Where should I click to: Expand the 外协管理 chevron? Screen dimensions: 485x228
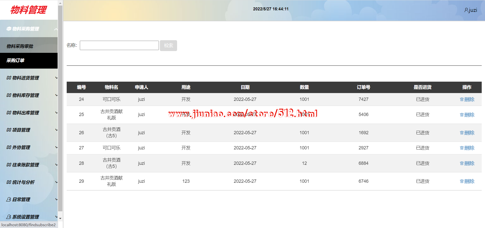point(56,147)
